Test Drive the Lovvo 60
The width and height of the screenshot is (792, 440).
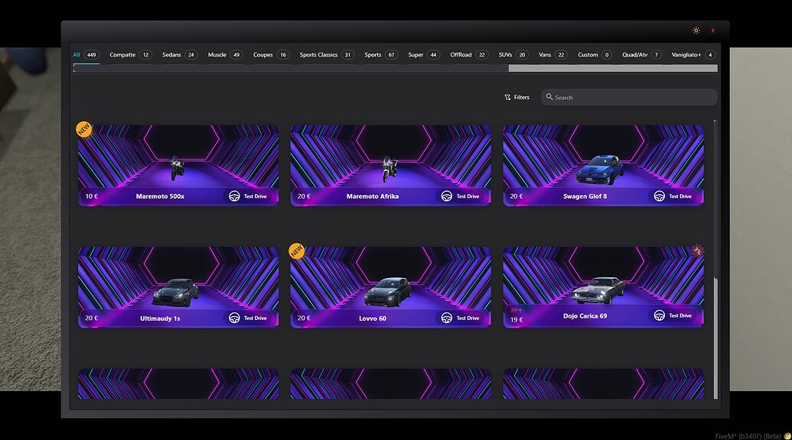point(462,318)
